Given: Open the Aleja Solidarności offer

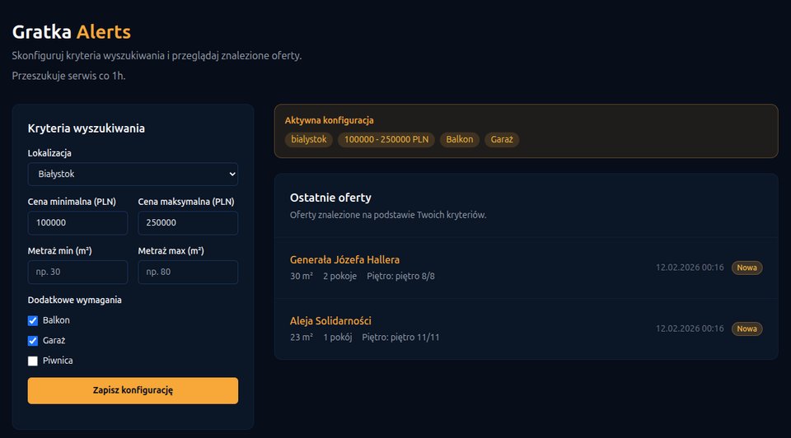Looking at the screenshot, I should click(330, 320).
